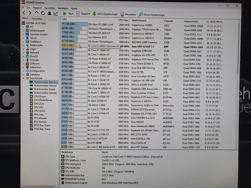Open the Favoritter menu in menu bar

coord(50,8)
